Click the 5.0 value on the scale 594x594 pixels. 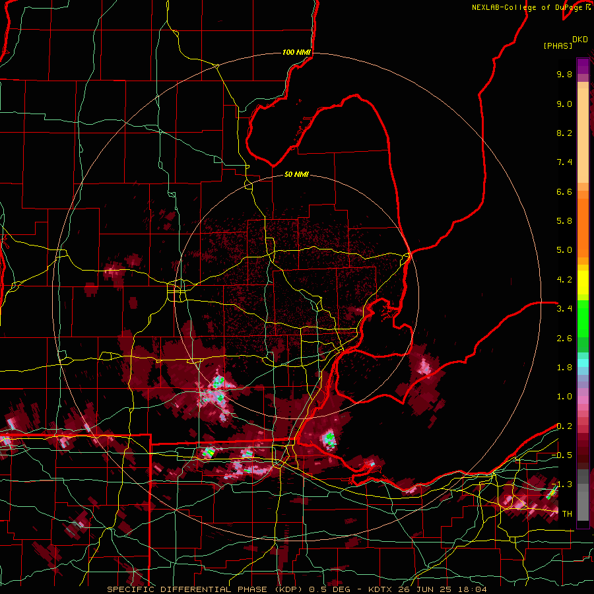[564, 250]
